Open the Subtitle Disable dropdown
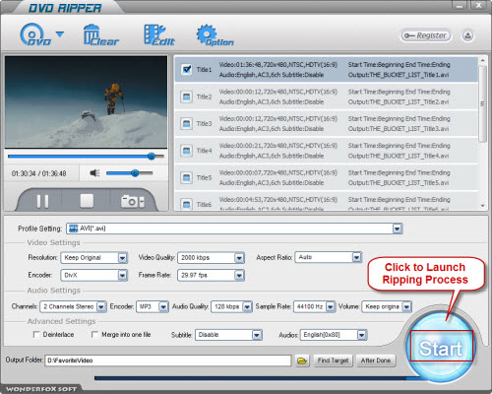 (x=257, y=335)
